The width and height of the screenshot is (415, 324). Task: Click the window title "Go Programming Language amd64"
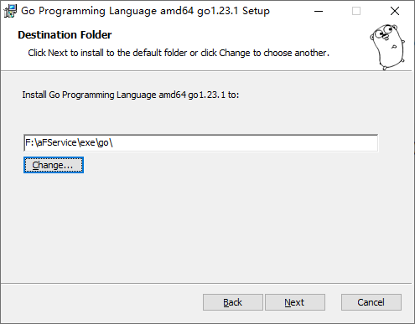pos(107,11)
